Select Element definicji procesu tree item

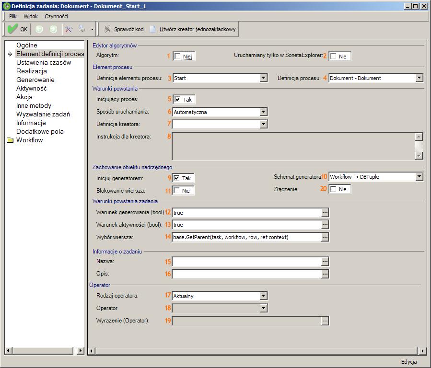pos(50,54)
